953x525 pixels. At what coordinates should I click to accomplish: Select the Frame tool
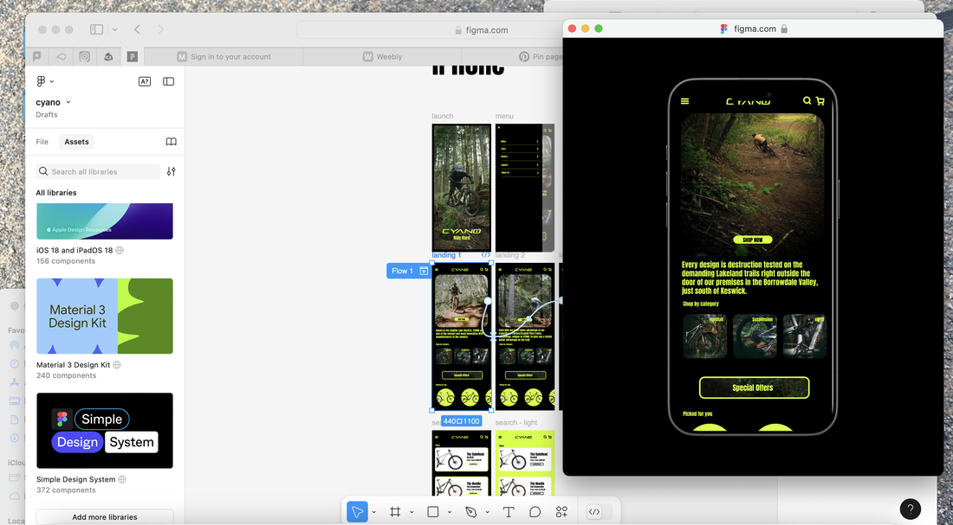pyautogui.click(x=395, y=512)
